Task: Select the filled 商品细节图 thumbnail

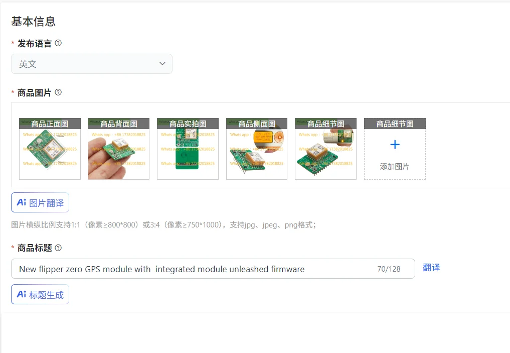Action: point(325,149)
